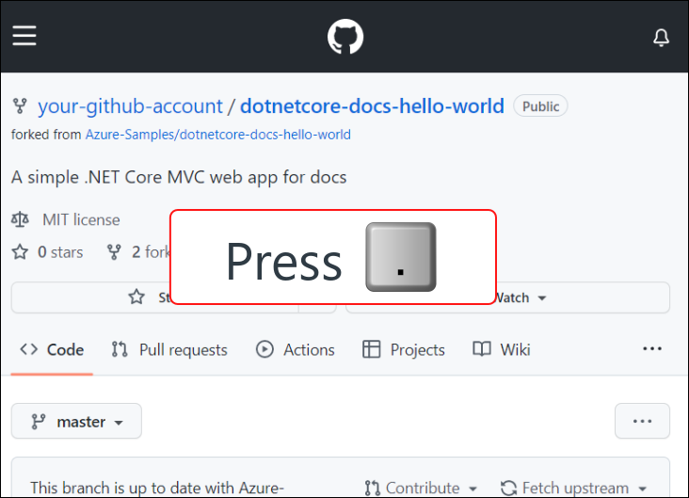This screenshot has width=689, height=498.
Task: Open the Actions tab
Action: click(x=296, y=350)
